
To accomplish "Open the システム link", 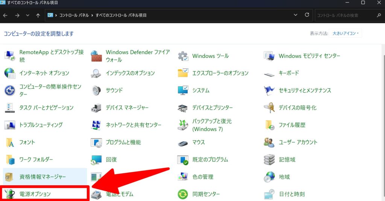I will (x=201, y=91).
